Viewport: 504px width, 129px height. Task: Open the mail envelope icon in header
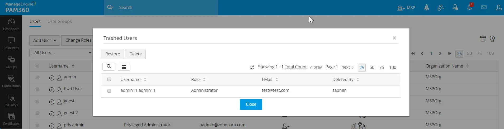pos(484,7)
